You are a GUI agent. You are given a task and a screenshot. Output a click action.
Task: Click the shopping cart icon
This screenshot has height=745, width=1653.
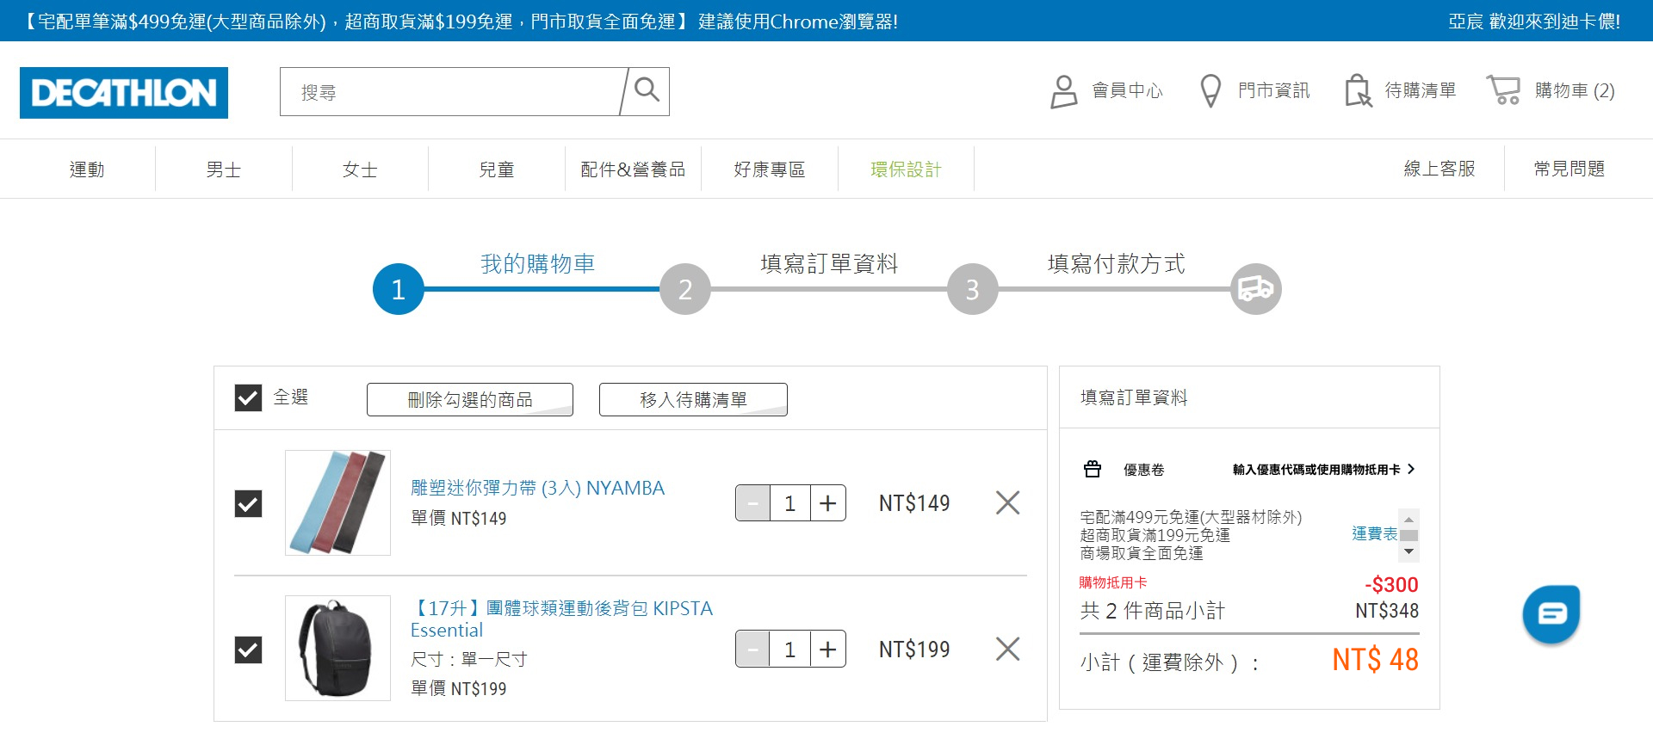(1504, 90)
